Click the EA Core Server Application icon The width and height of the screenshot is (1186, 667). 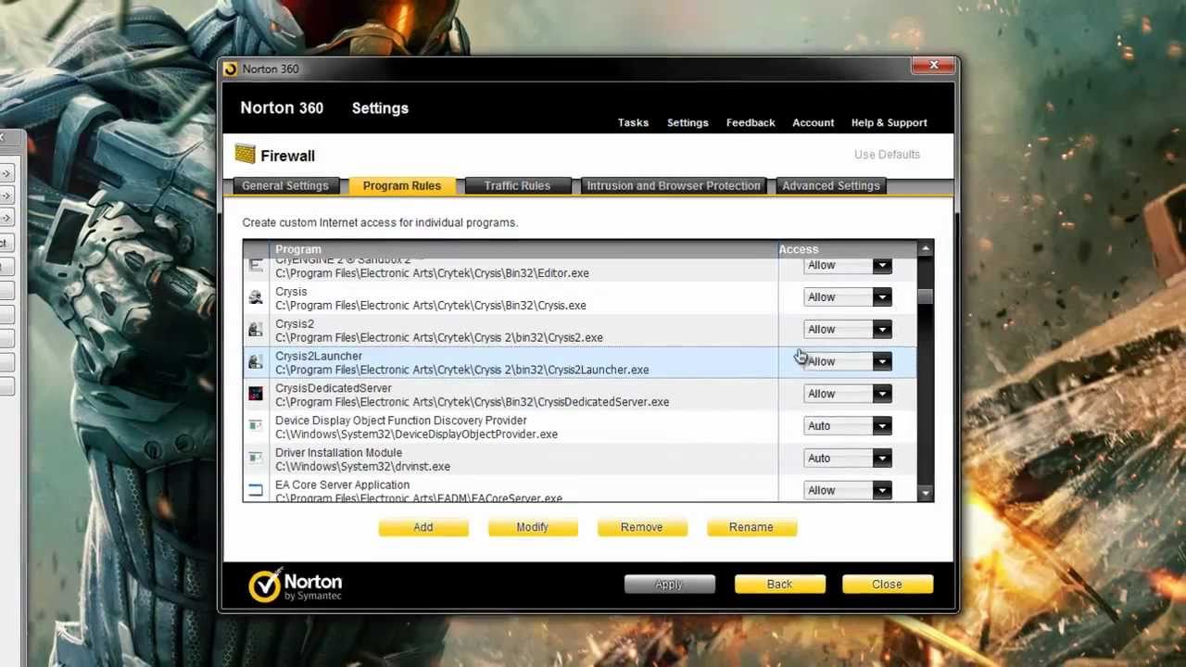tap(256, 491)
